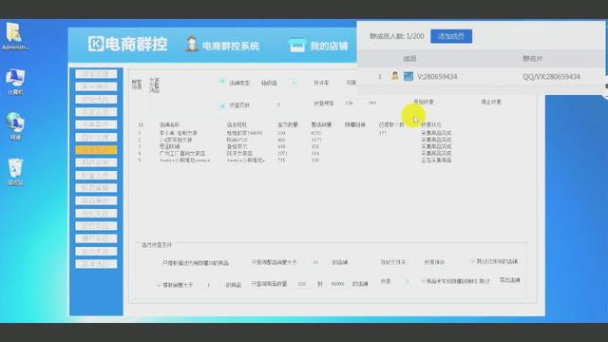Image resolution: width=608 pixels, height=342 pixels.
Task: Click the minimum quantity field showing 100
Action: click(302, 284)
